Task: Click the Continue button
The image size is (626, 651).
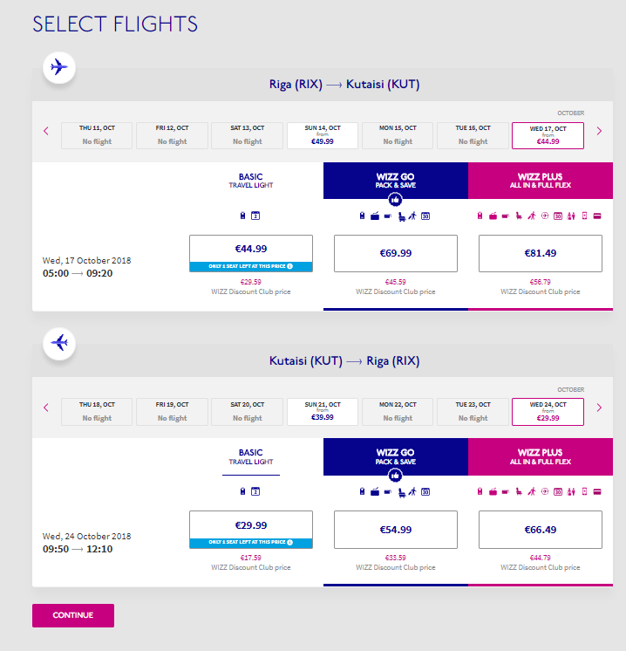Action: (73, 615)
